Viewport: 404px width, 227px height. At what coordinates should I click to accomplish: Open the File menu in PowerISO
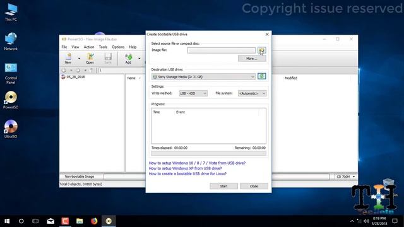[x=64, y=47]
